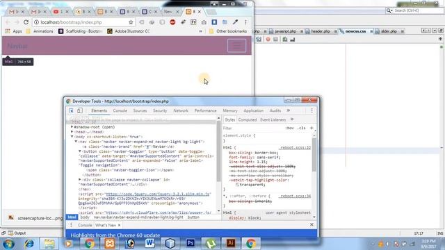Launch Internet Explorer from the taskbar
The width and height of the screenshot is (445, 250).
tap(29, 244)
